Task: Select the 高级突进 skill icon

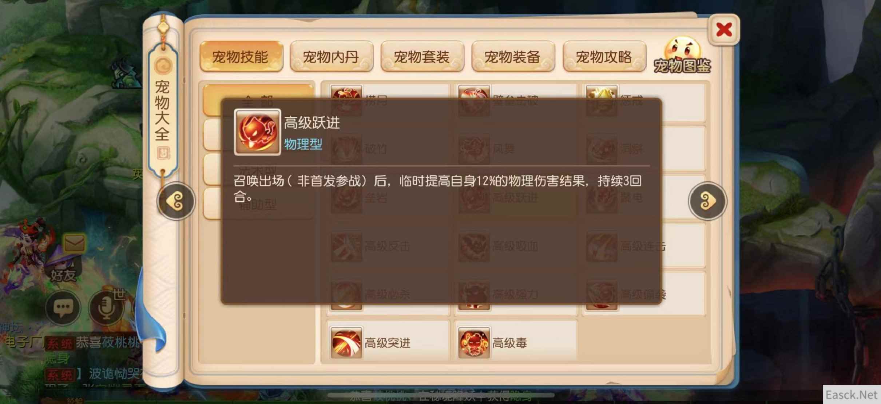Action: pos(346,342)
